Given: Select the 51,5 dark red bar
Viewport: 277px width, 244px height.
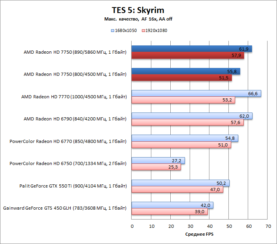Looking at the screenshot, I should [x=182, y=78].
